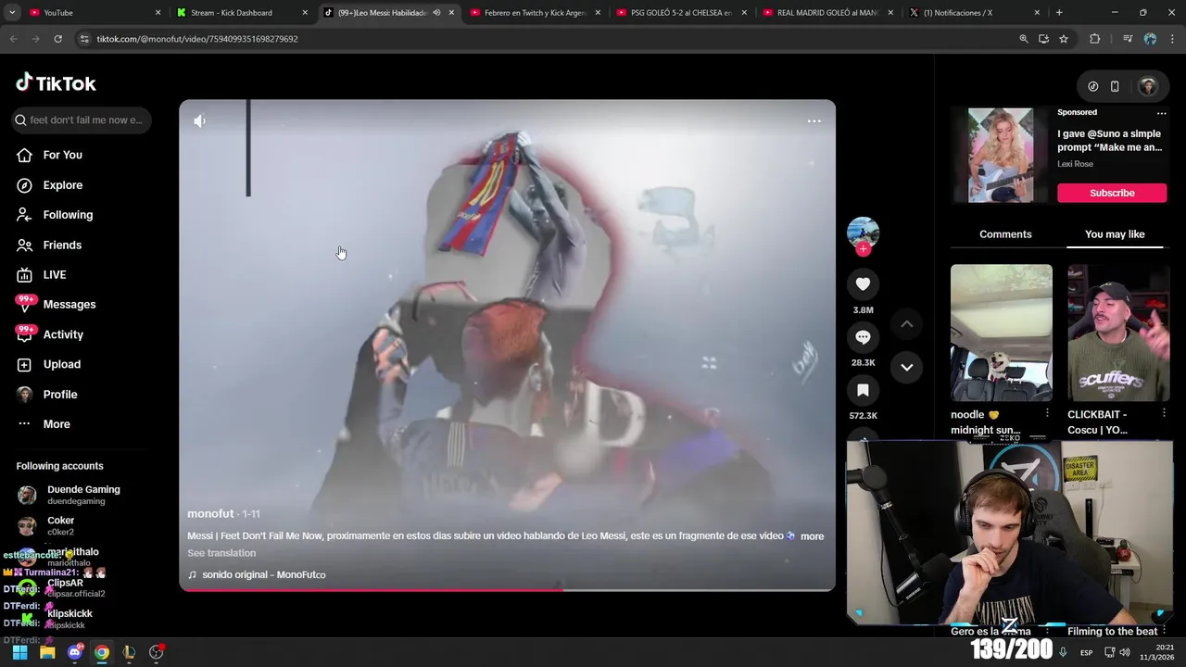Image resolution: width=1186 pixels, height=667 pixels.
Task: Click the browser address bar URL
Action: 197,39
